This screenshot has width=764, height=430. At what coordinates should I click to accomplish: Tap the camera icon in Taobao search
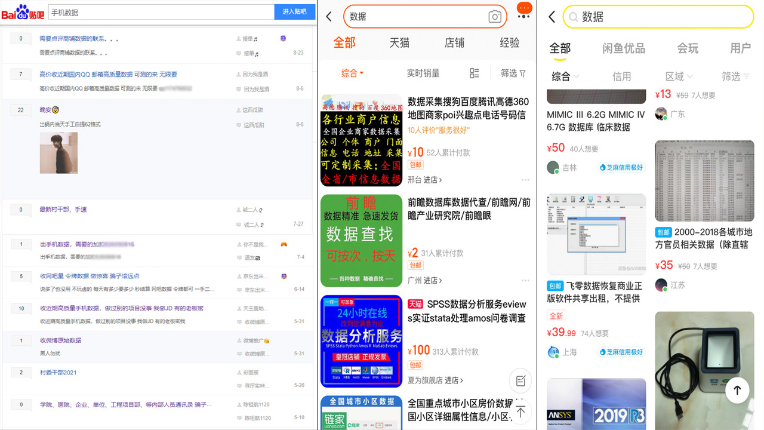coord(494,17)
